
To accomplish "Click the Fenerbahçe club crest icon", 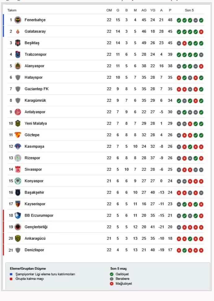I will [x=18, y=20].
